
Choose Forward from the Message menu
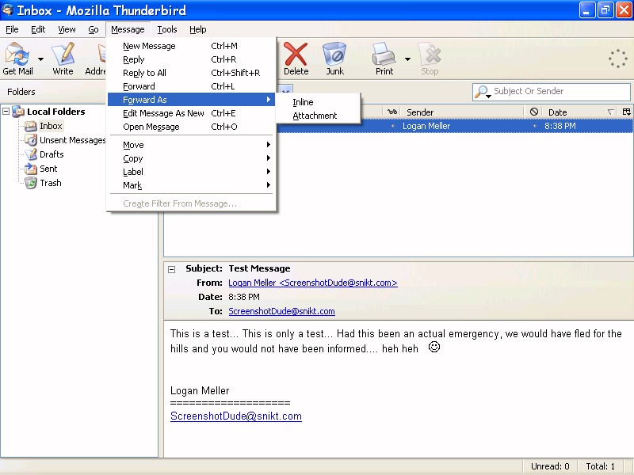click(191, 86)
